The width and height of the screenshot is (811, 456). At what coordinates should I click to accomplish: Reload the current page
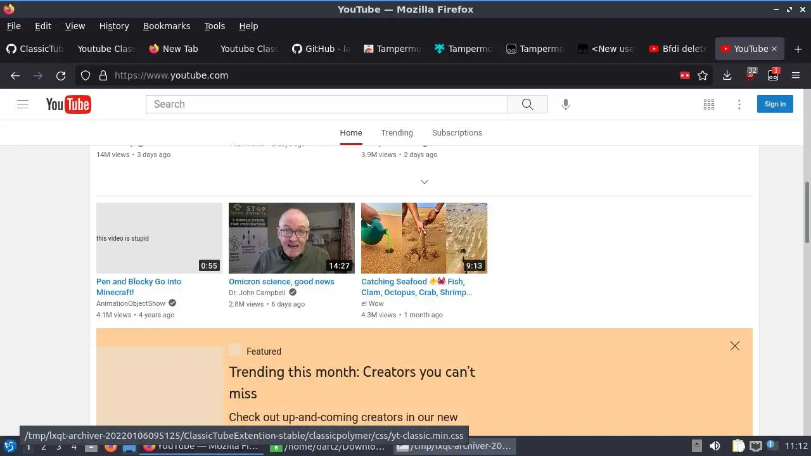pos(61,75)
